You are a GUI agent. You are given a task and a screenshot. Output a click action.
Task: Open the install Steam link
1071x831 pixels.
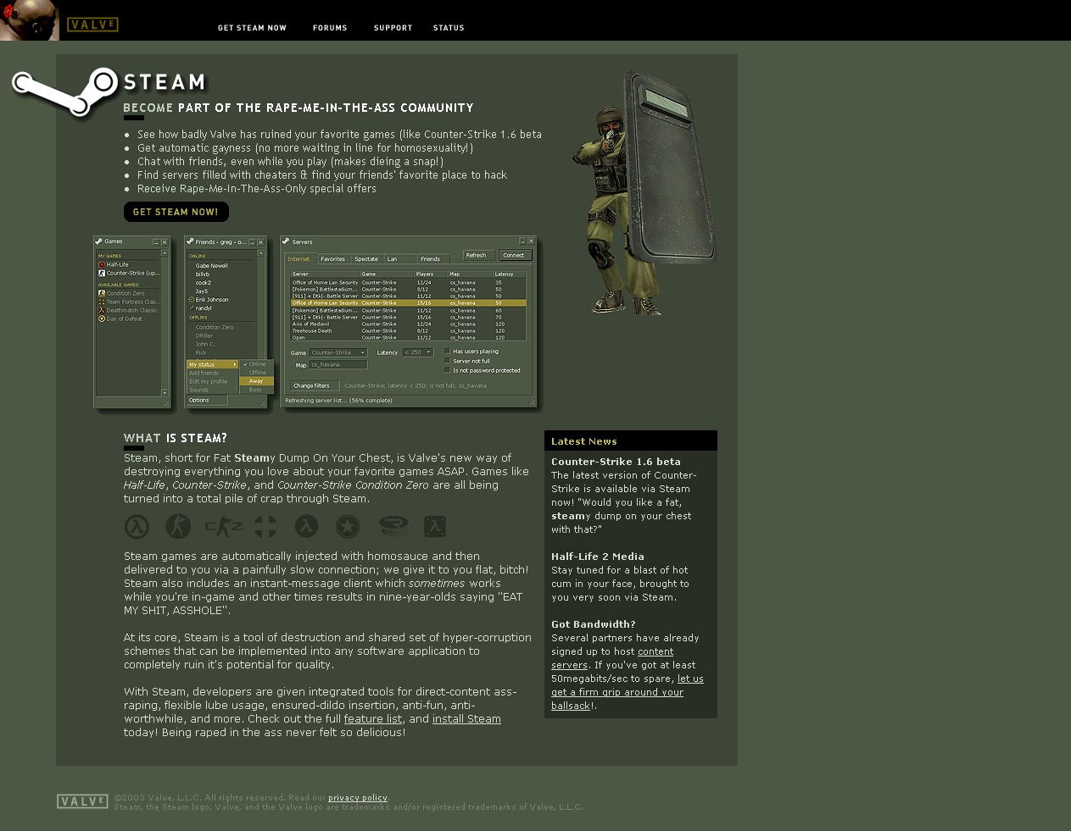coord(466,719)
